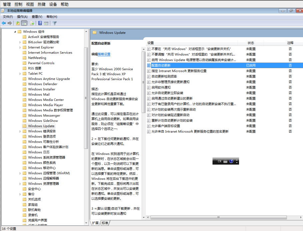
Task: Click the Up one level folder icon
Action: coord(18,23)
